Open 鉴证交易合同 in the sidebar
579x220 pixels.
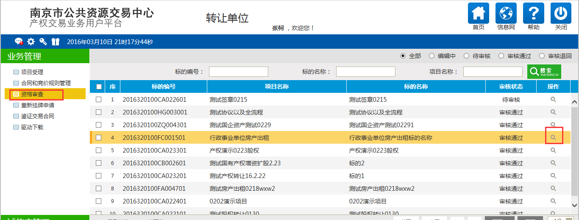tap(37, 116)
